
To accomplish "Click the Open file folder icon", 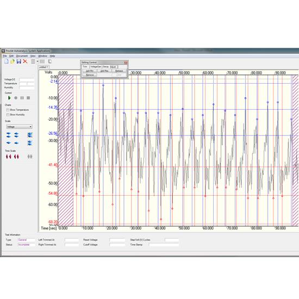I will pyautogui.click(x=13, y=61).
